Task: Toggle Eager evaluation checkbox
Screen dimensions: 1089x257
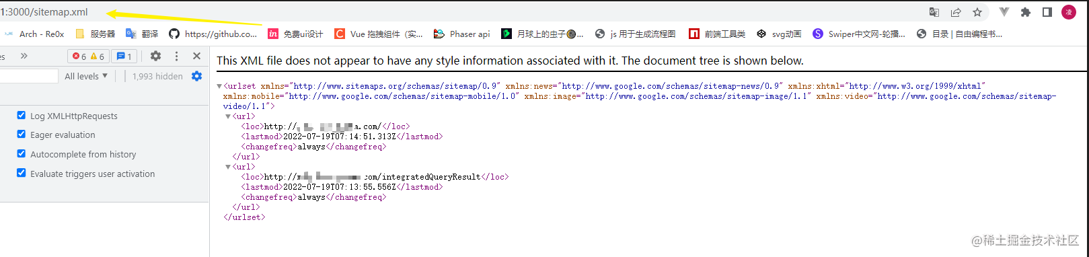Action: (22, 134)
